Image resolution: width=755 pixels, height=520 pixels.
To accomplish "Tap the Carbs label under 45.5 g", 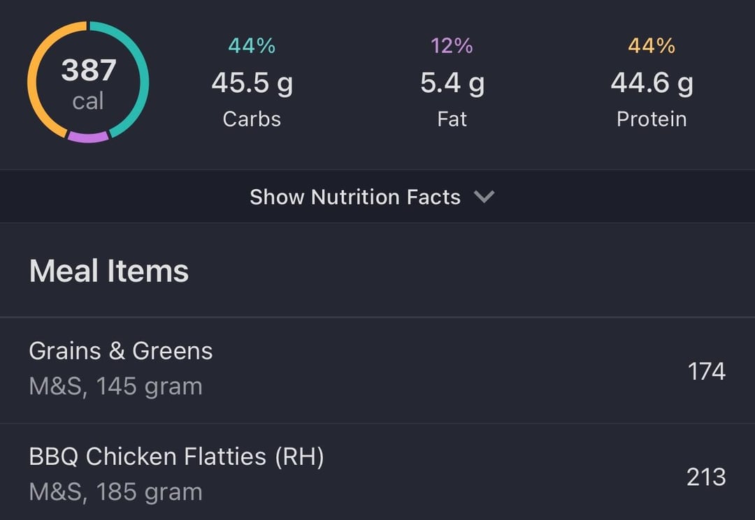I will click(x=252, y=119).
